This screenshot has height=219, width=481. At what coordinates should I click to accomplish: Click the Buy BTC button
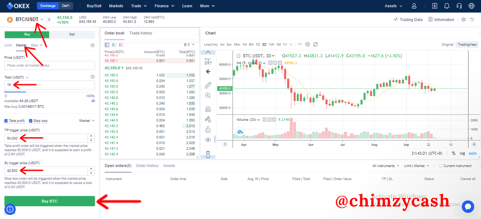tap(50, 201)
